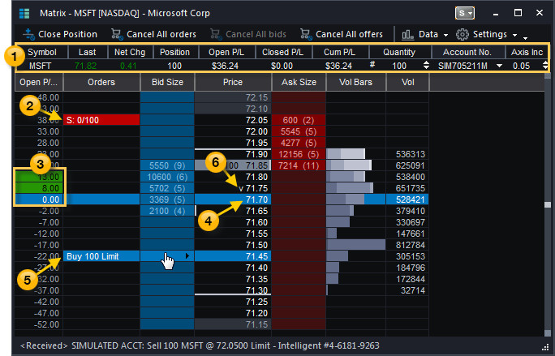
Task: Click bid size 10600 (6)
Action: tap(167, 177)
